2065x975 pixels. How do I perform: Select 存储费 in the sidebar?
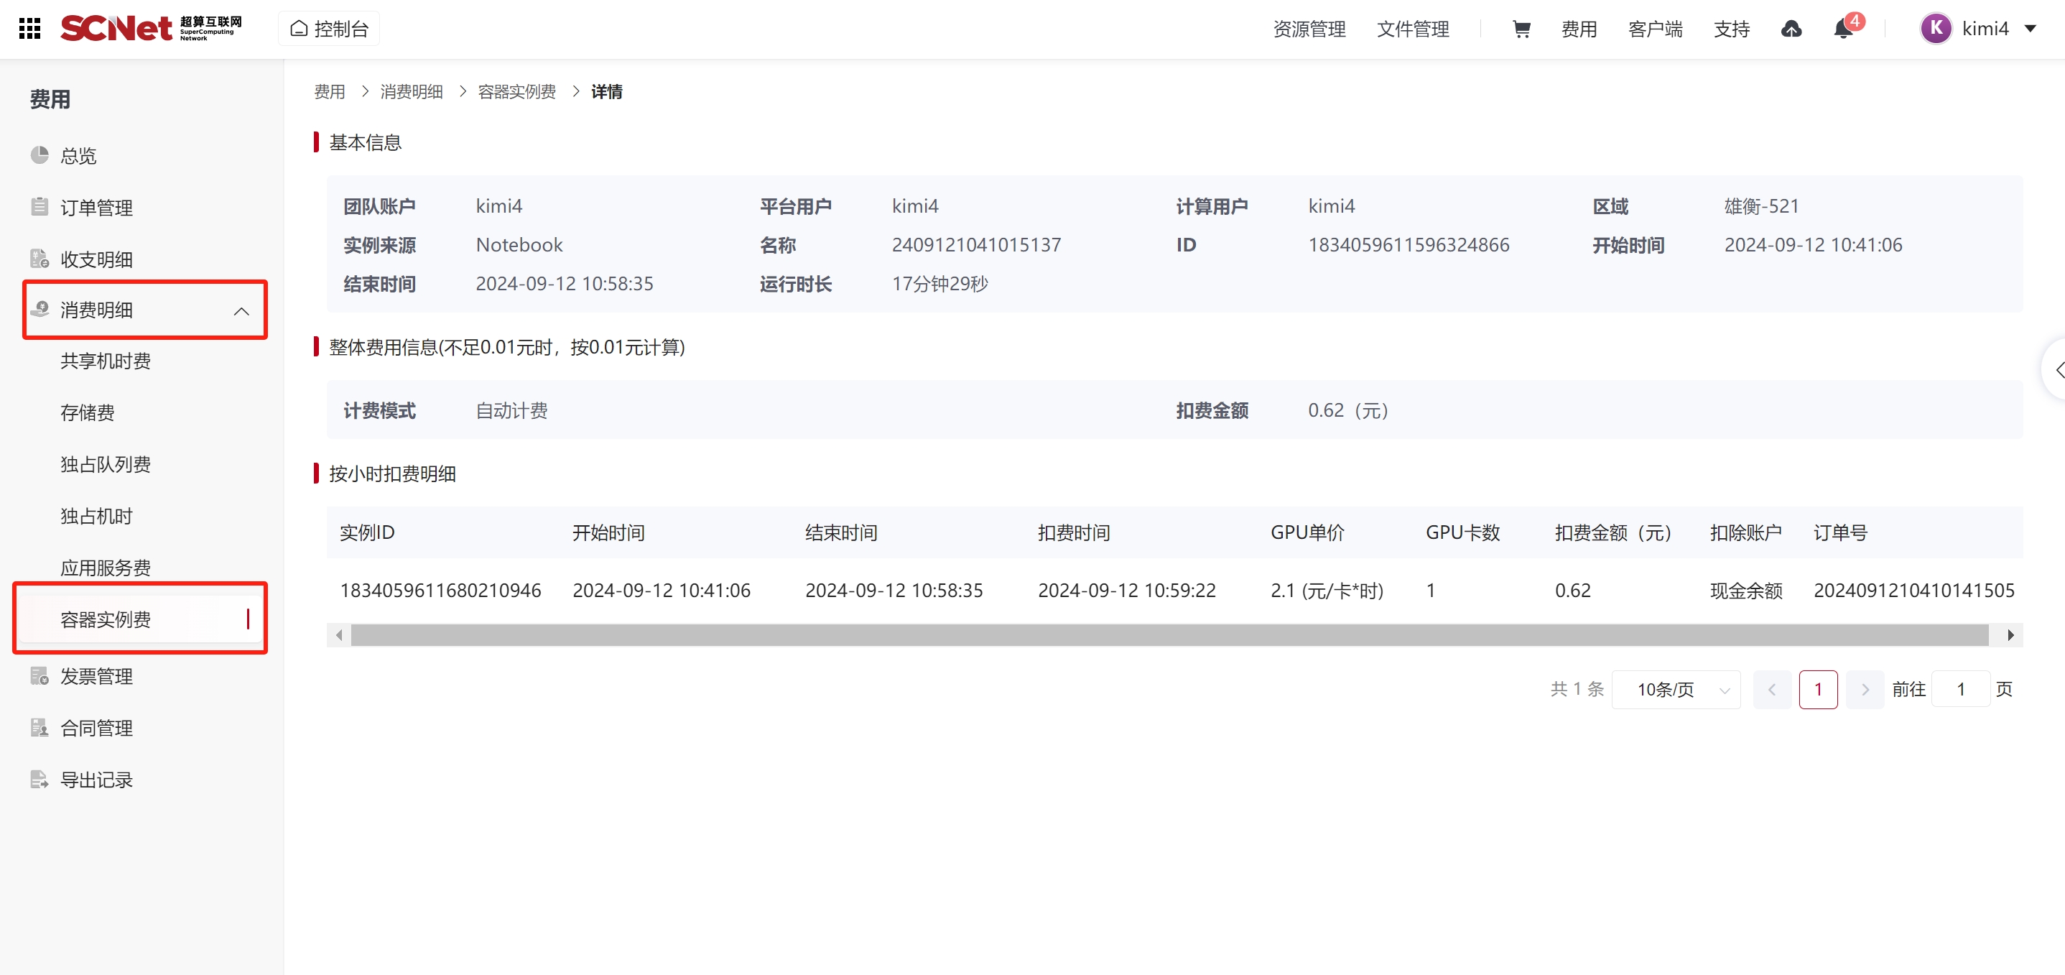coord(88,412)
